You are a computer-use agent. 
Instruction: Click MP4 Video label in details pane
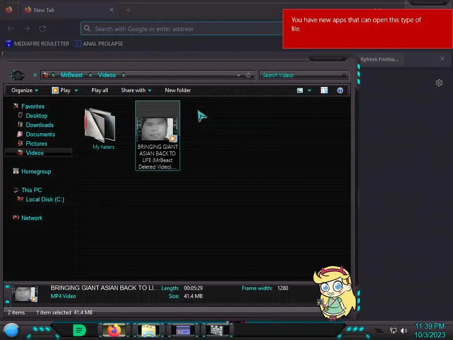(x=63, y=296)
